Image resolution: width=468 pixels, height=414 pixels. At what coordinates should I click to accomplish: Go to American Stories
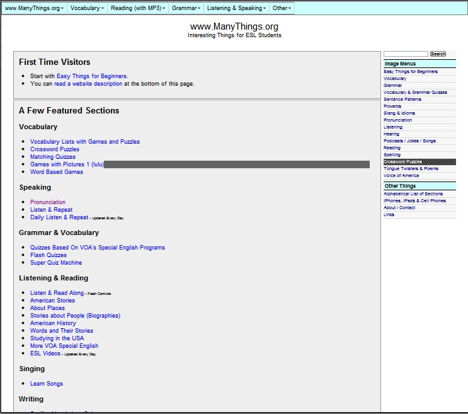point(52,301)
